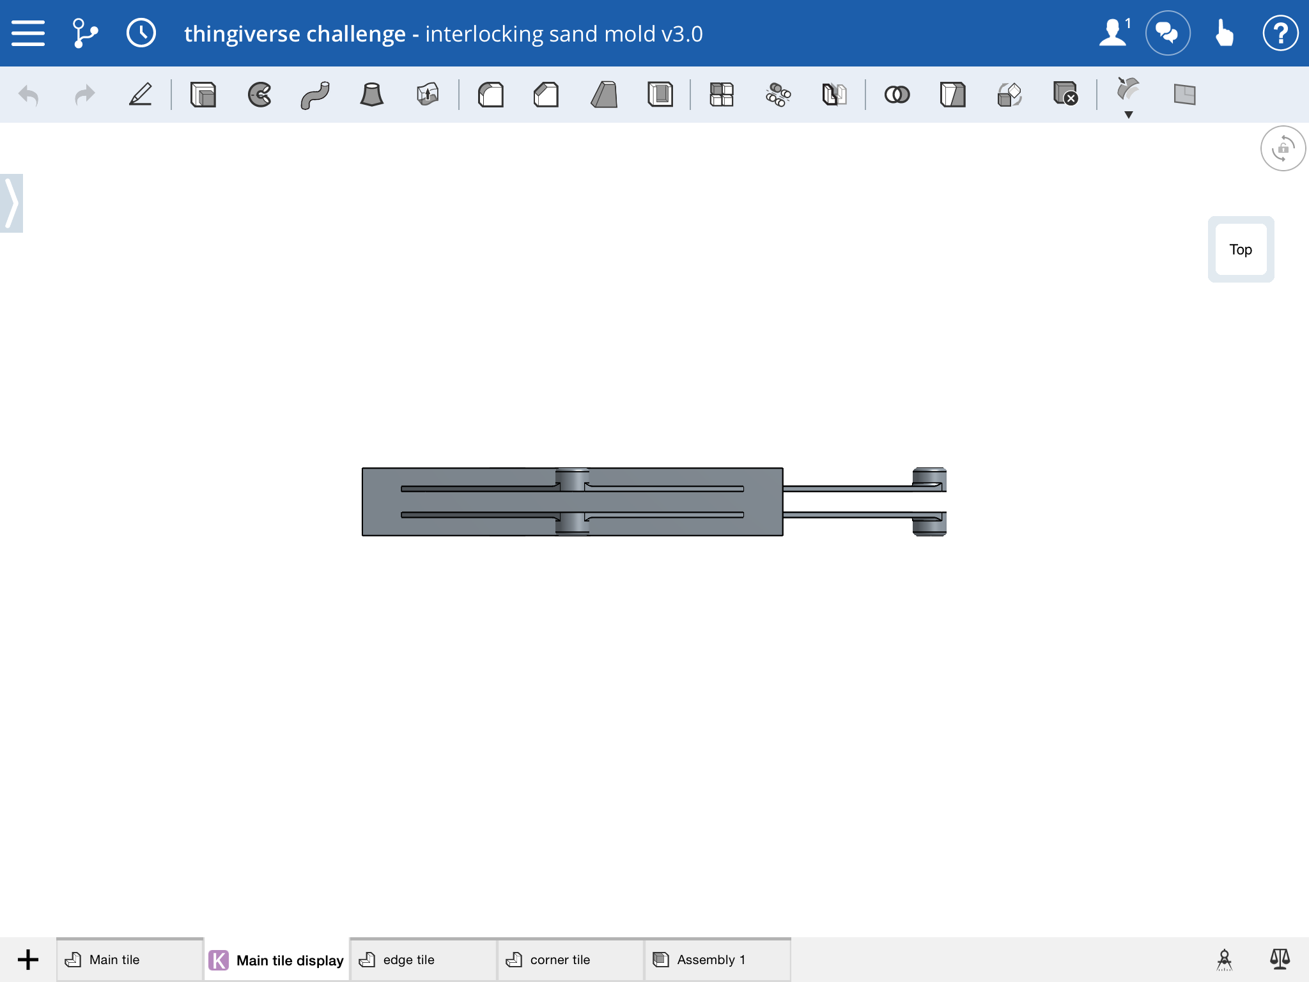The image size is (1309, 982).
Task: Open the help question mark icon
Action: click(1280, 33)
